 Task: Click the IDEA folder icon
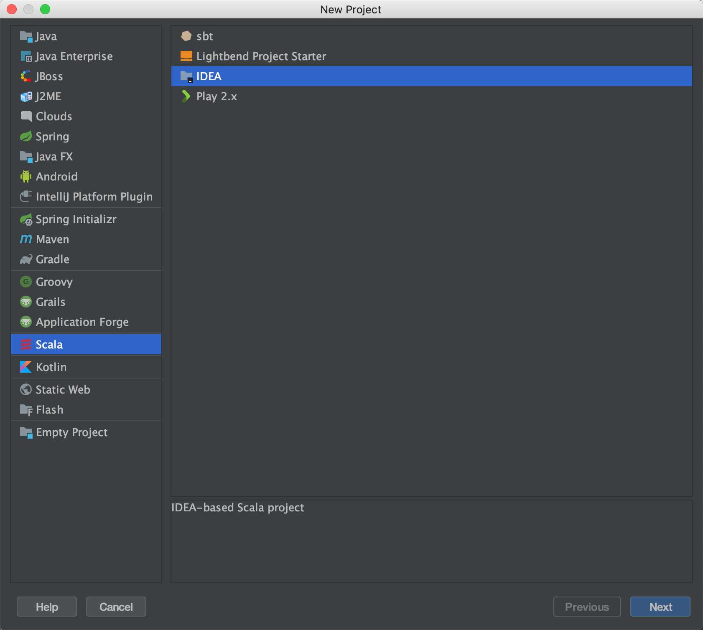coord(186,76)
